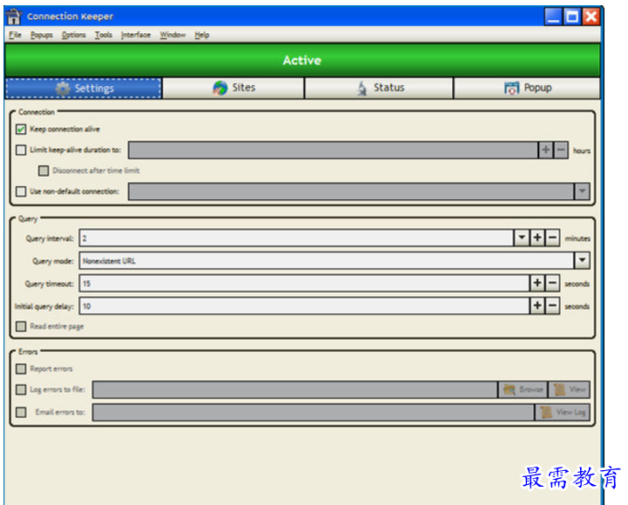Decrease Query interval with minus button
628x505 pixels.
coord(552,238)
